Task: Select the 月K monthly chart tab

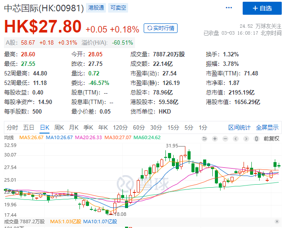Action: click(x=73, y=127)
